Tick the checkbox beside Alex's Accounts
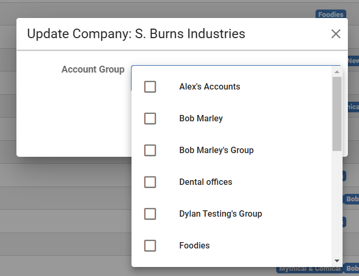 [x=150, y=87]
